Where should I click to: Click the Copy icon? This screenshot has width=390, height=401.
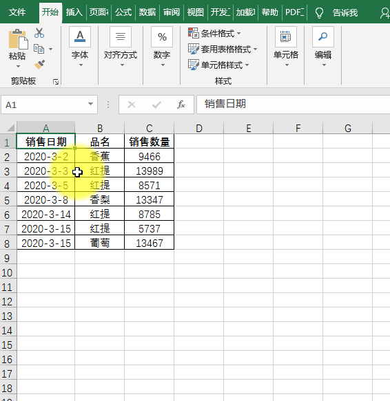39,49
